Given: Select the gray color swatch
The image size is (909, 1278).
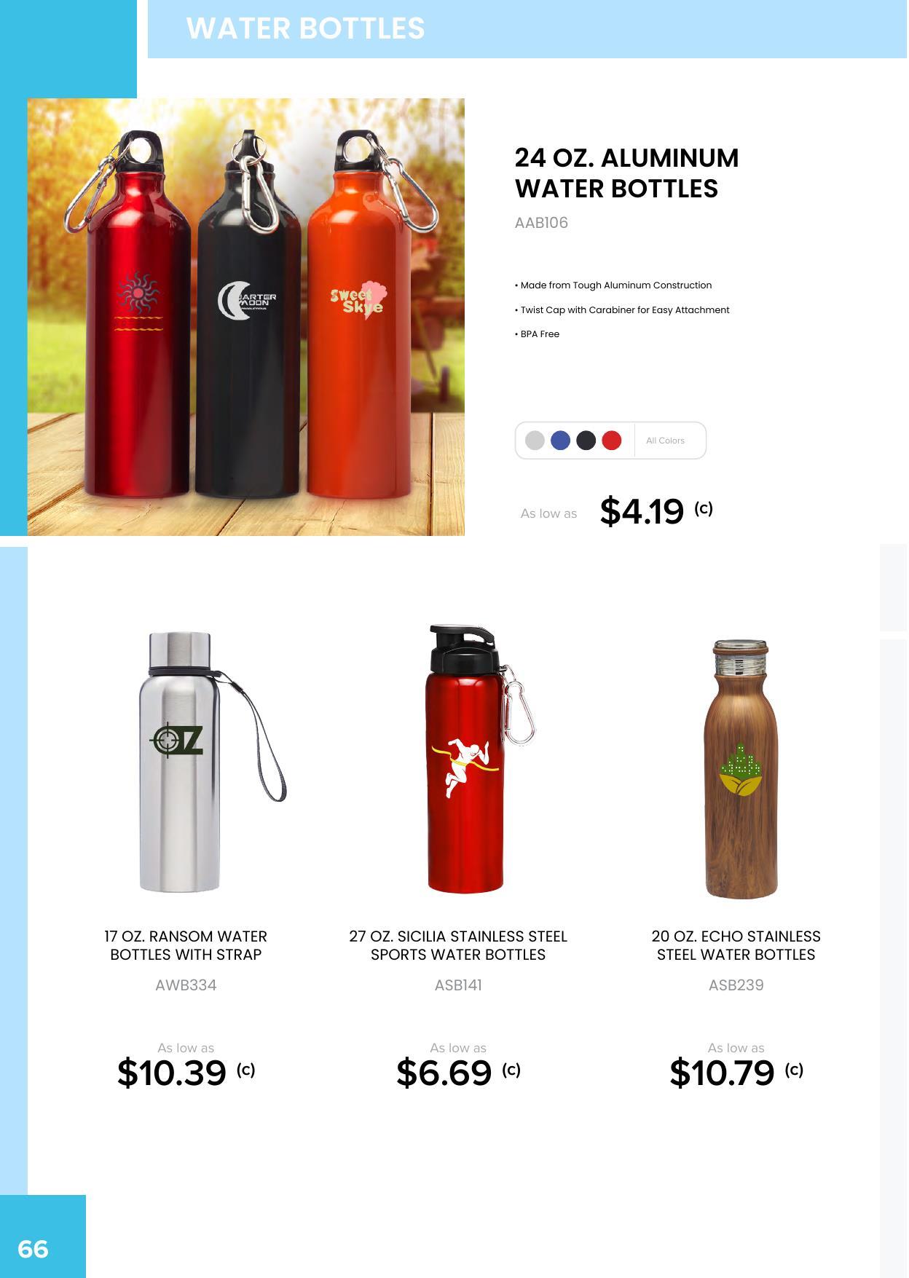Looking at the screenshot, I should point(535,441).
